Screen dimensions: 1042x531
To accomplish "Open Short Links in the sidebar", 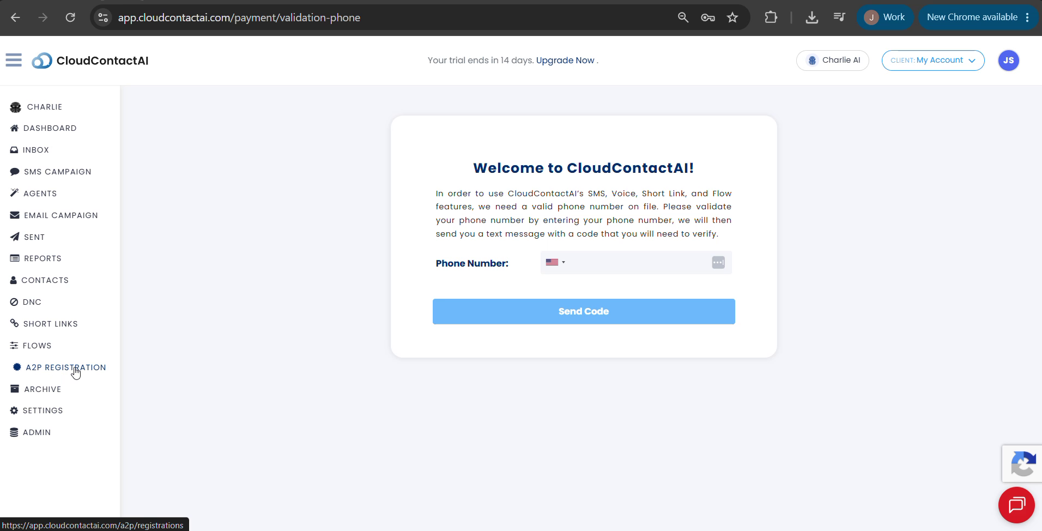I will tap(51, 324).
